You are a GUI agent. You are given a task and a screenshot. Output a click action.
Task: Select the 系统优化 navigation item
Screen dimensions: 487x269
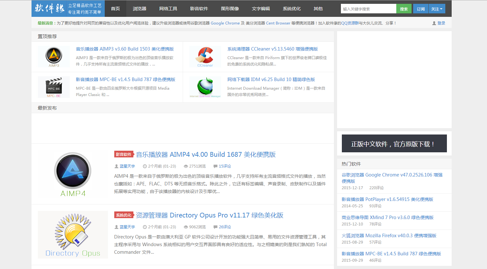click(x=292, y=9)
